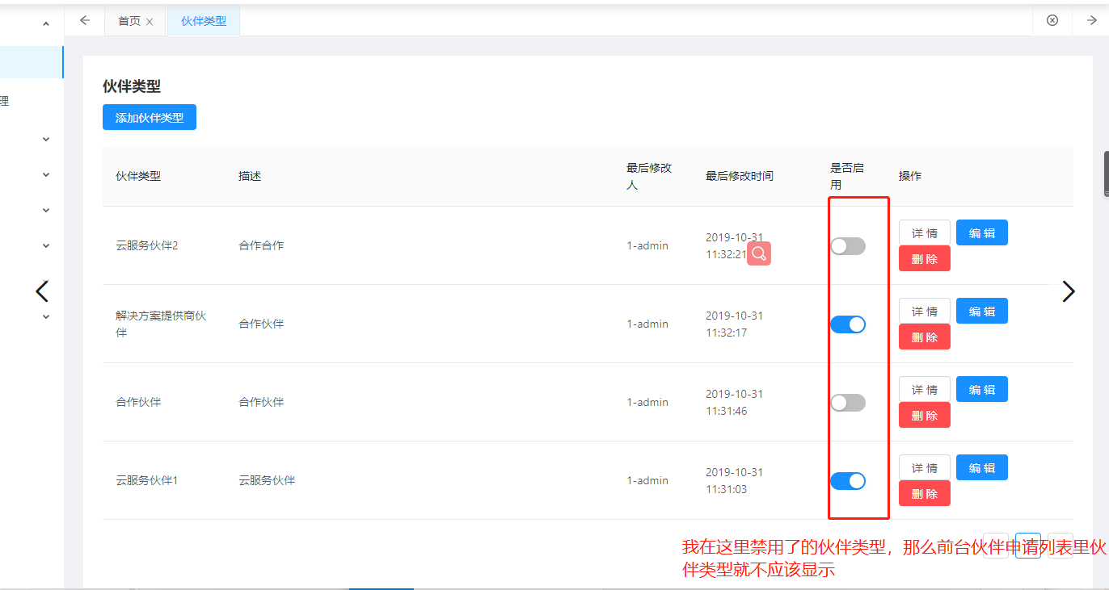The height and width of the screenshot is (590, 1109).
Task: Click the large right chevron arrow
Action: click(1069, 291)
